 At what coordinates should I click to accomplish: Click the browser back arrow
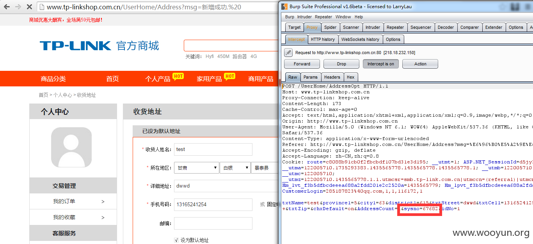[x=7, y=7]
